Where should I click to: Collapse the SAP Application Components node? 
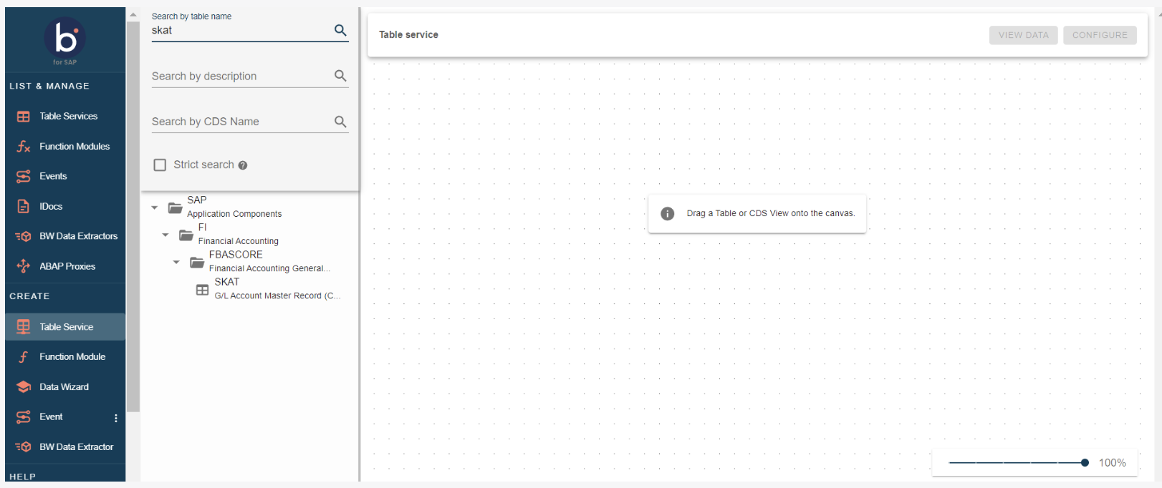click(x=155, y=208)
